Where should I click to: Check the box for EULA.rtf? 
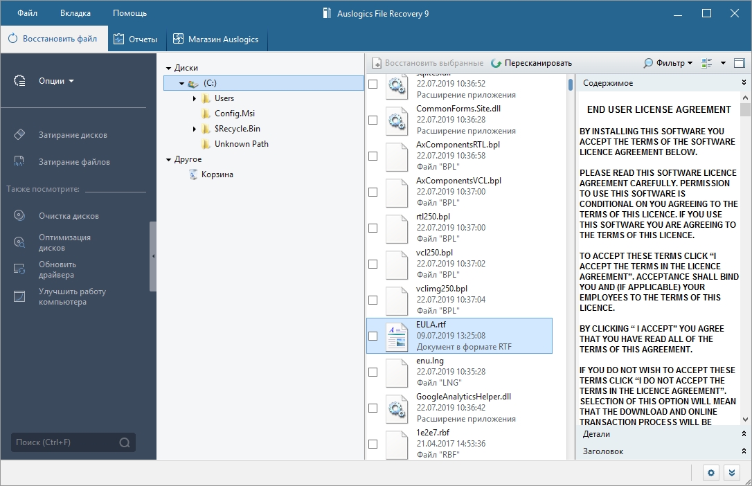pyautogui.click(x=373, y=336)
